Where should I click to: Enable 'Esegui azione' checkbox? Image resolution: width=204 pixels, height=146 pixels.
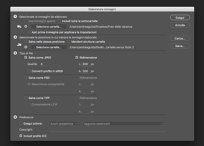tap(21, 124)
